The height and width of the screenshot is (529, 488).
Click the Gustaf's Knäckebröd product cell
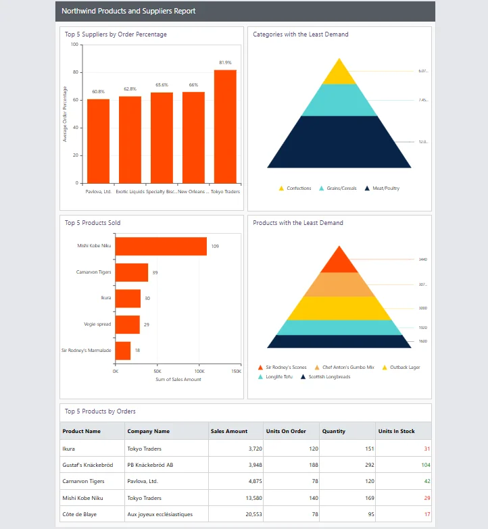click(x=92, y=465)
